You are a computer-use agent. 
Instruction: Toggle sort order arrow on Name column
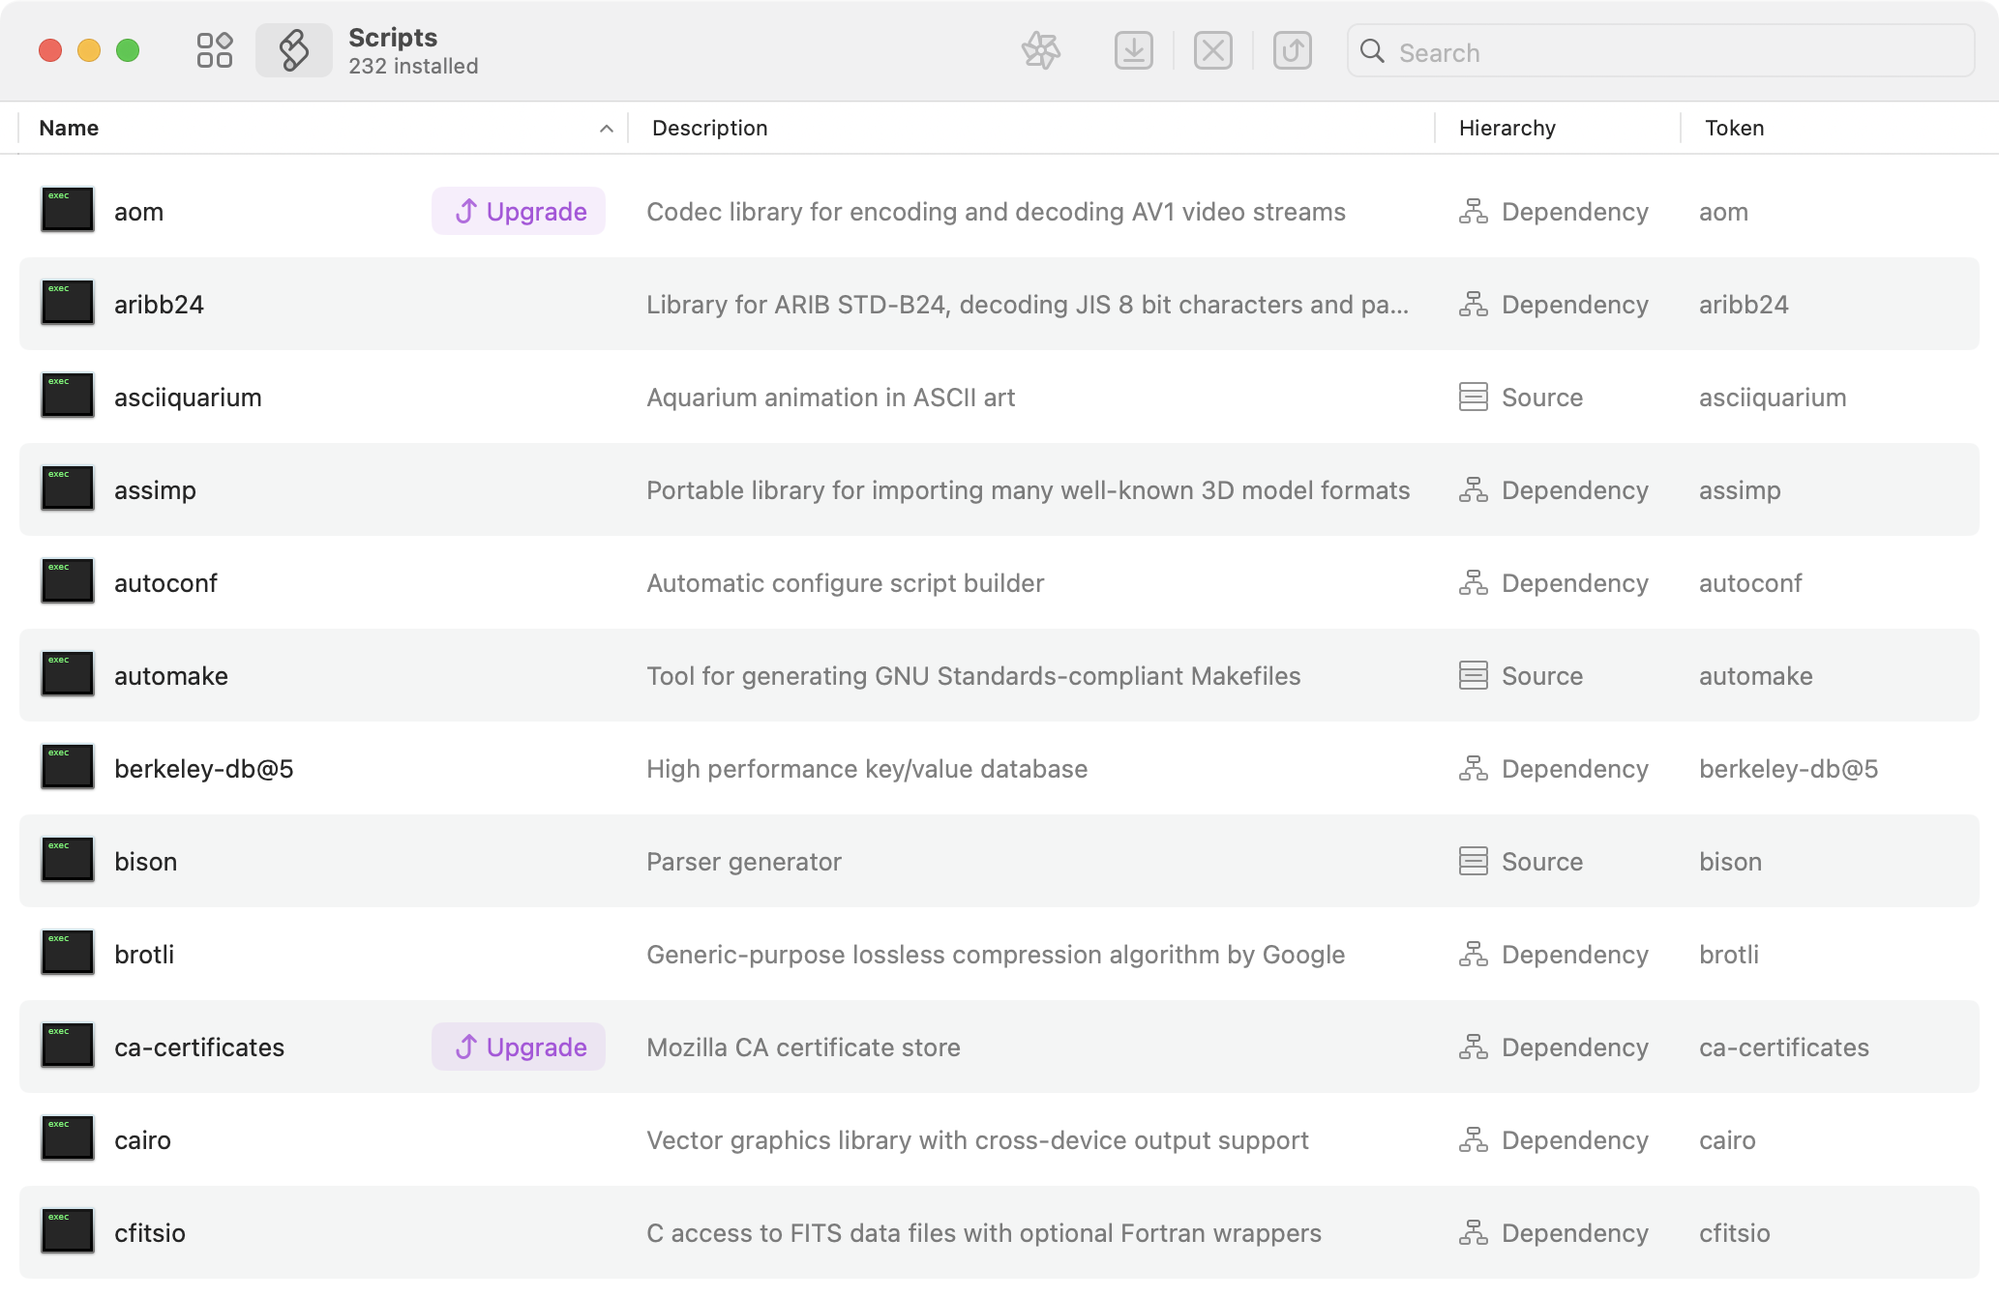[x=607, y=129]
